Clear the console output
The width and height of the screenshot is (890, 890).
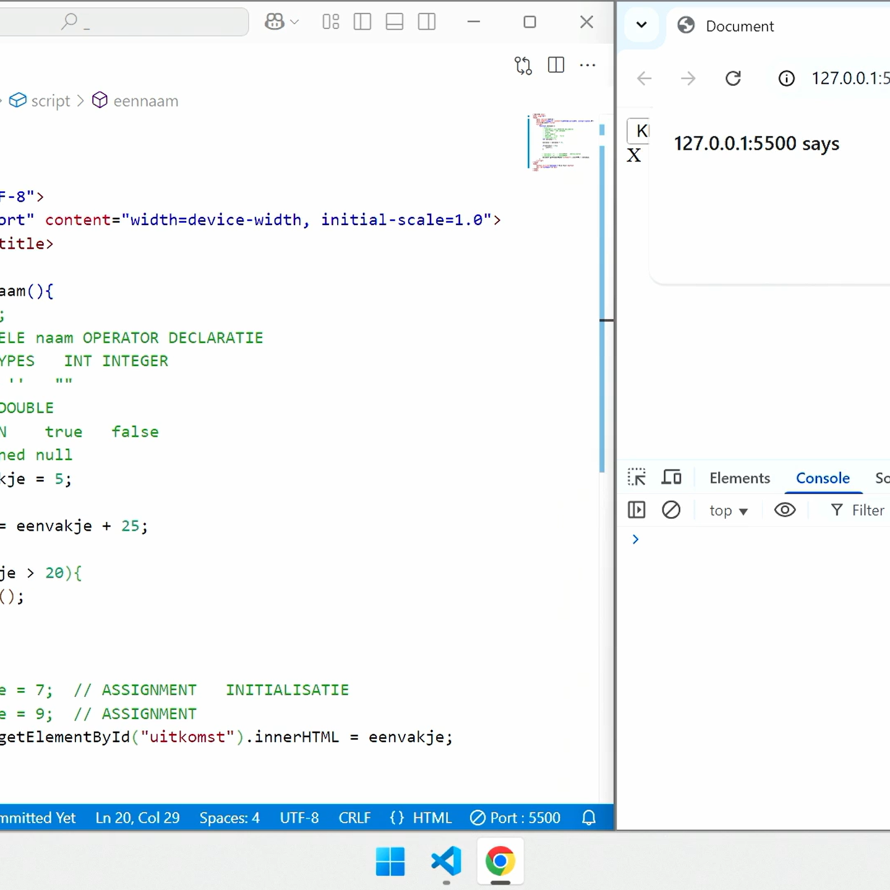(671, 510)
